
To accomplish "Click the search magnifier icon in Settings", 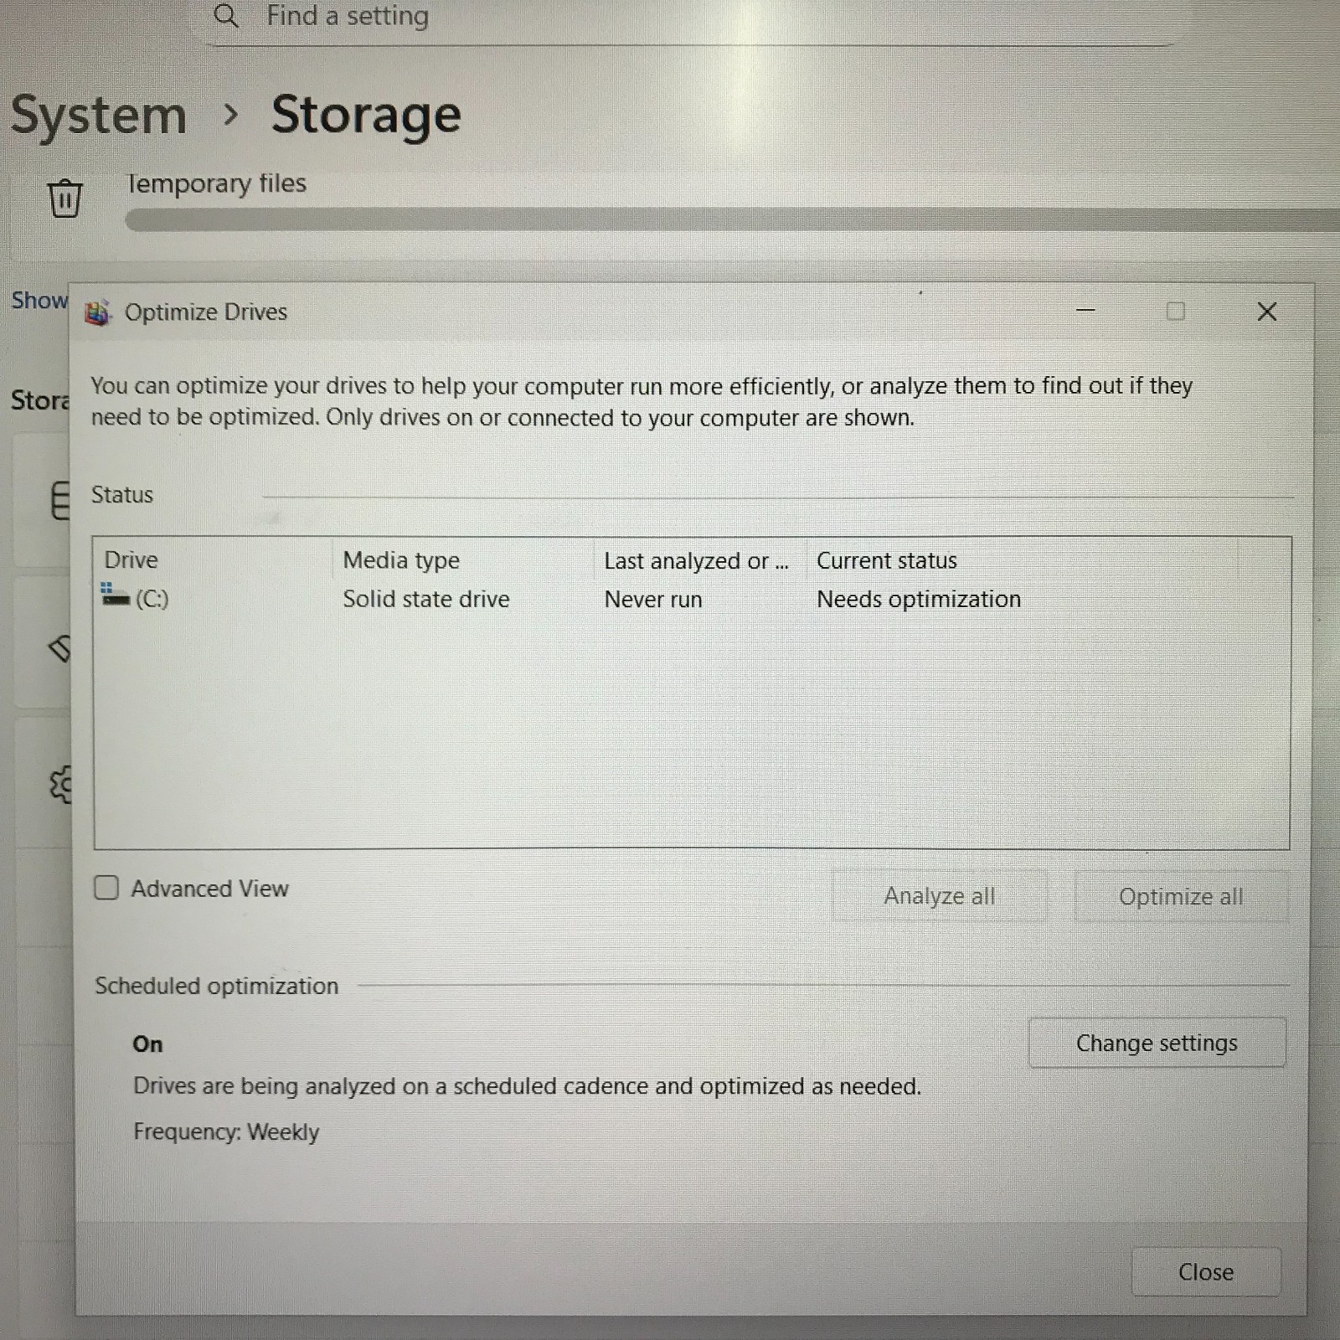I will click(x=225, y=16).
